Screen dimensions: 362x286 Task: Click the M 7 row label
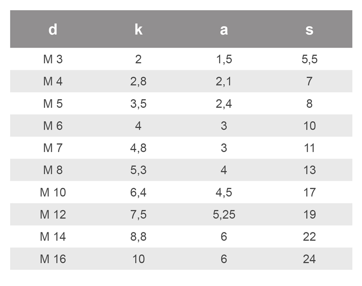coord(53,148)
